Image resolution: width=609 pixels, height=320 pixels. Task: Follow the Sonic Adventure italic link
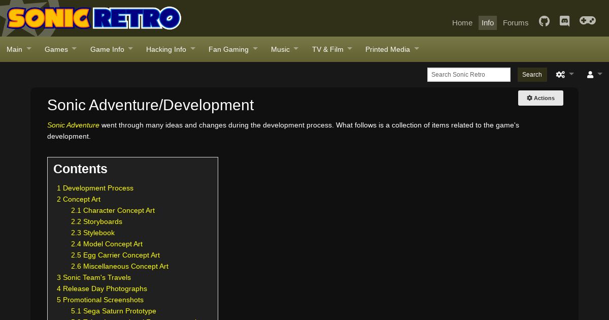[x=73, y=125]
